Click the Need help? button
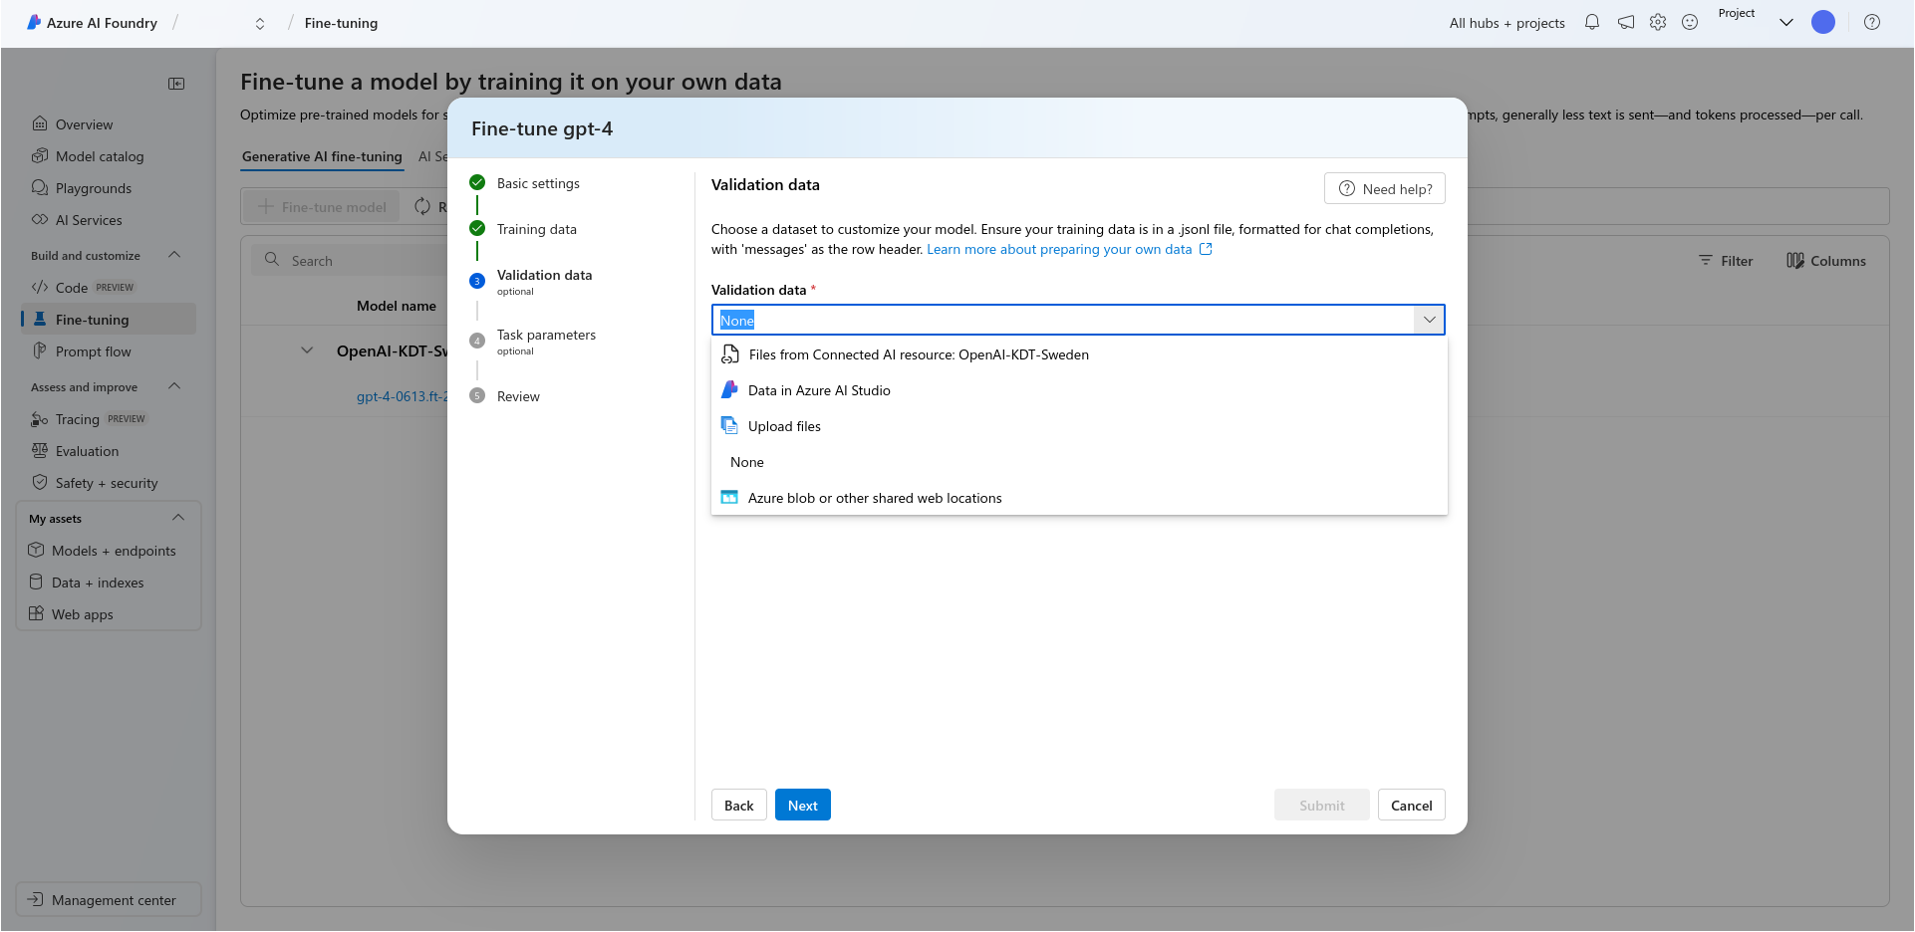The image size is (1915, 932). coord(1384,189)
